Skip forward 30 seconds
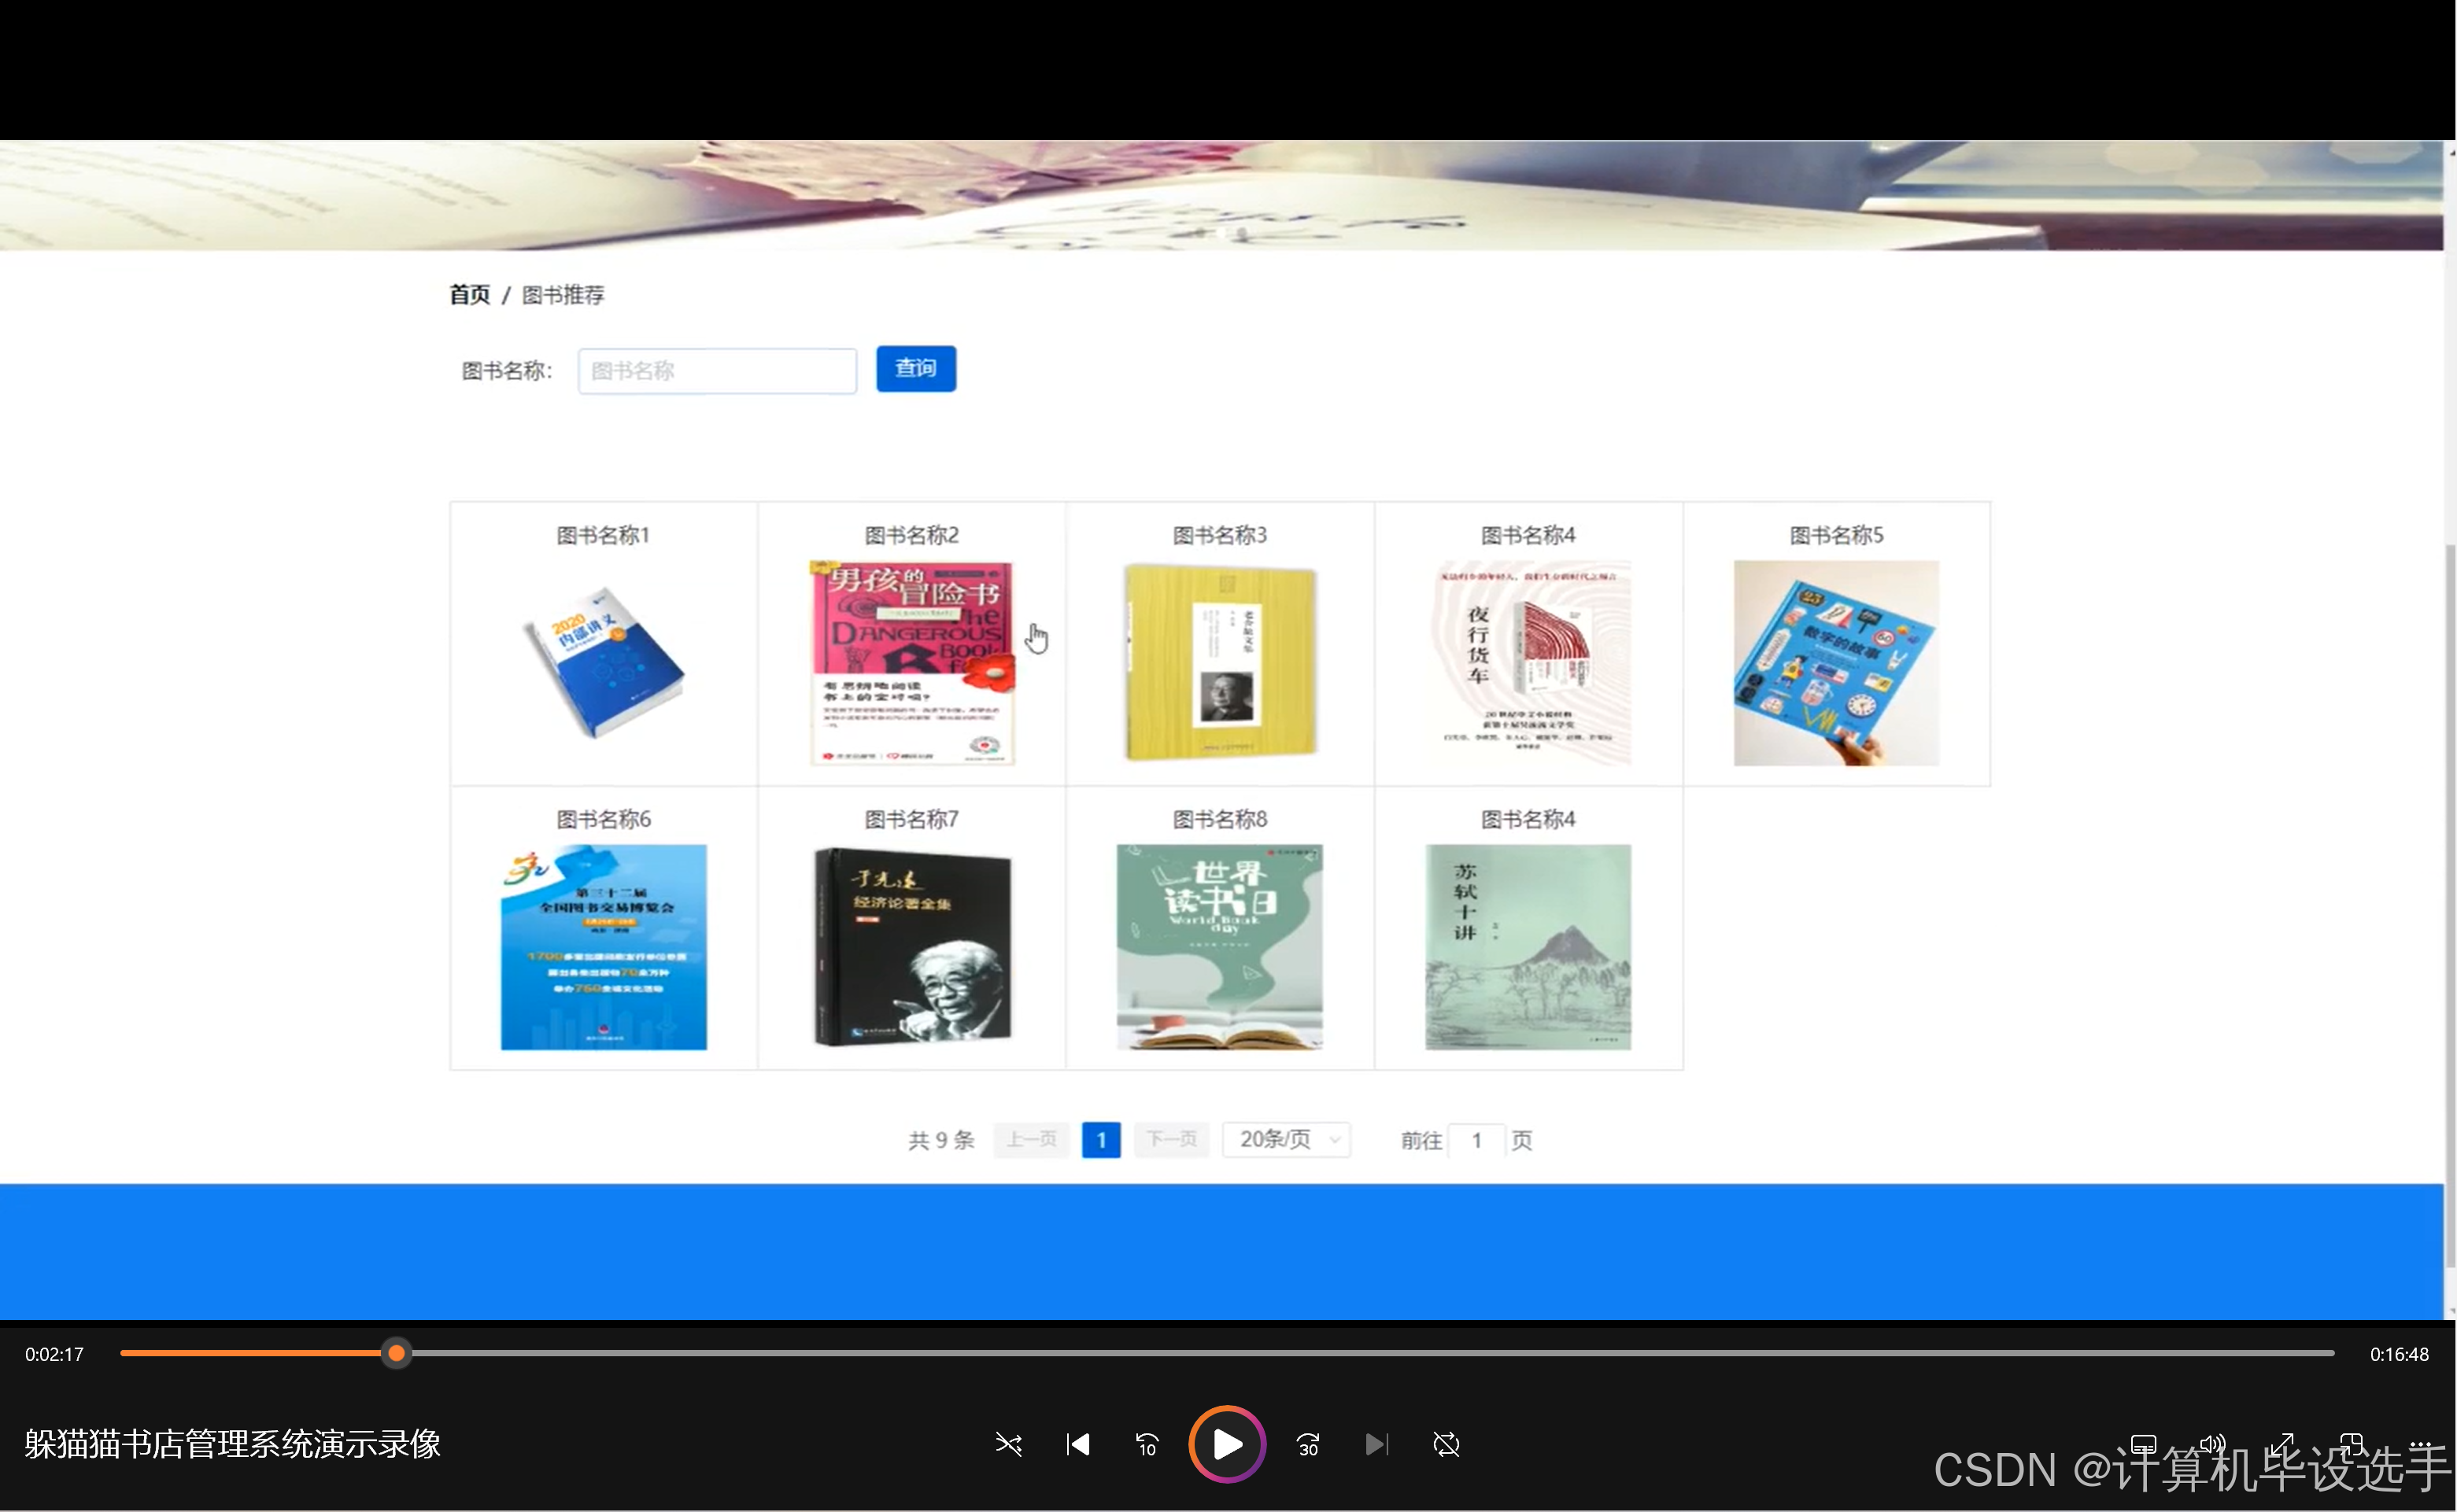The height and width of the screenshot is (1512, 2457). pyautogui.click(x=1307, y=1444)
